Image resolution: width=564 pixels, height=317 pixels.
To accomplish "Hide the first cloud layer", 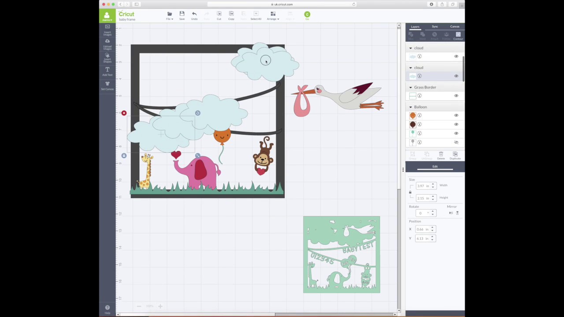I will [456, 56].
